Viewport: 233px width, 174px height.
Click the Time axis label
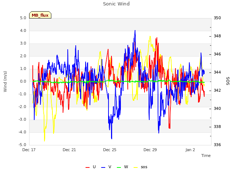tap(206, 156)
